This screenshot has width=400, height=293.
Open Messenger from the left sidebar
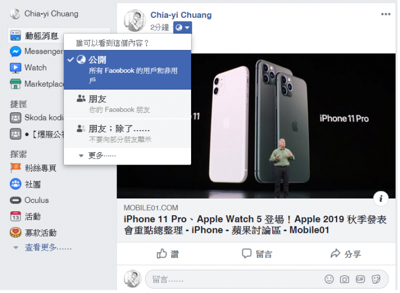coord(37,52)
